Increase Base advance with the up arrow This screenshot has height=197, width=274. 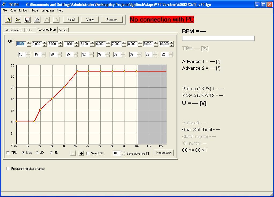pyautogui.click(x=123, y=152)
